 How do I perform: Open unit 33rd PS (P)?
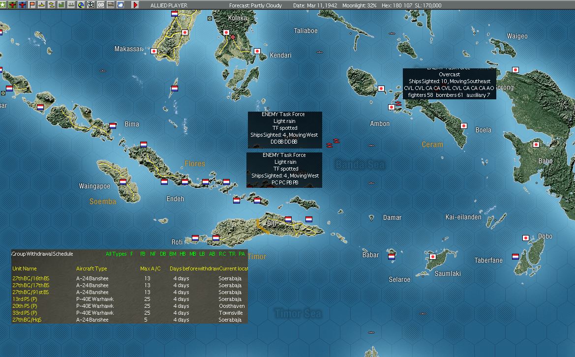25,313
